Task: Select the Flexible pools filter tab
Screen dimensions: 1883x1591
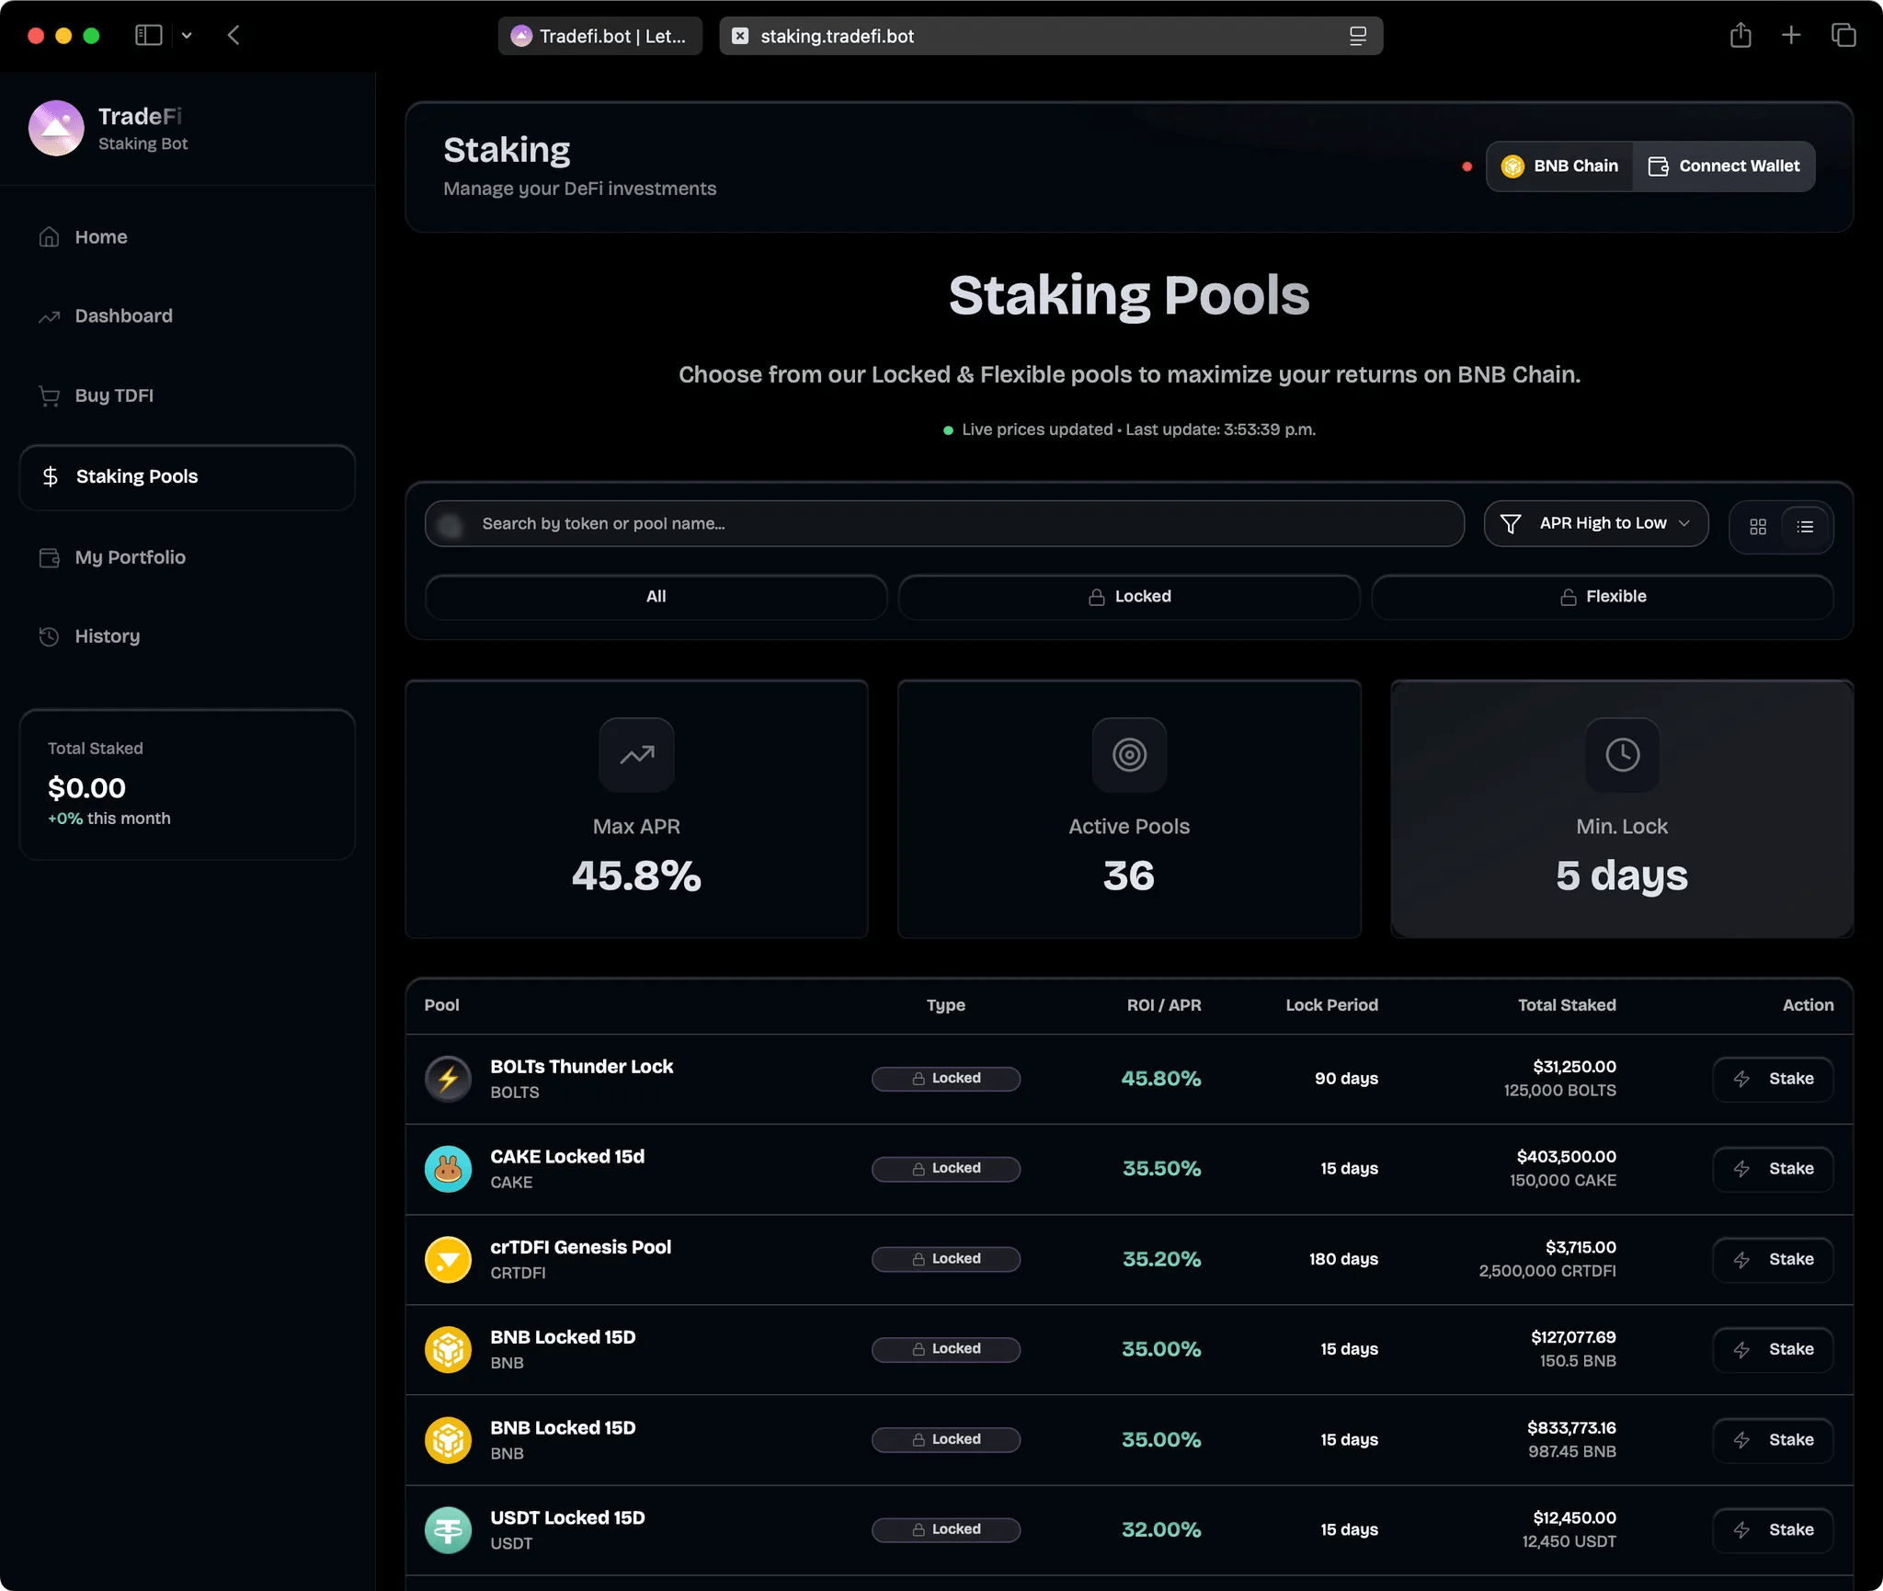Action: (1603, 597)
